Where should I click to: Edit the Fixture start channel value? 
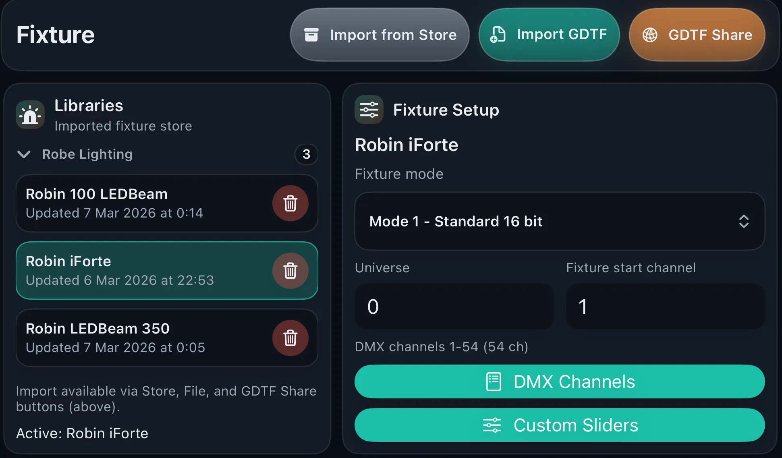click(x=665, y=307)
